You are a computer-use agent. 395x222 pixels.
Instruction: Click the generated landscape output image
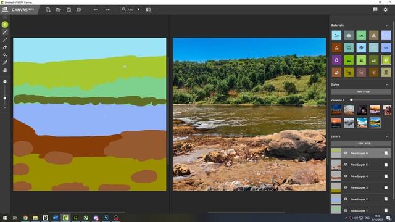[x=249, y=114]
